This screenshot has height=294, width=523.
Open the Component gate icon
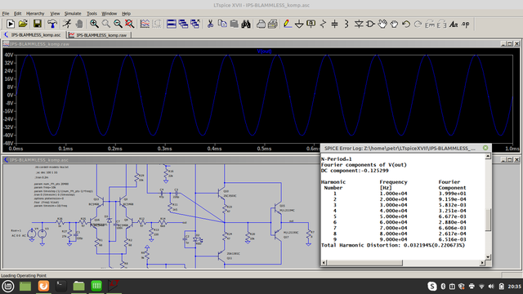point(370,24)
